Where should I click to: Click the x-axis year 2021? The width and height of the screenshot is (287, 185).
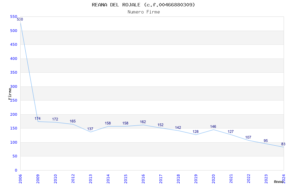[x=231, y=179]
